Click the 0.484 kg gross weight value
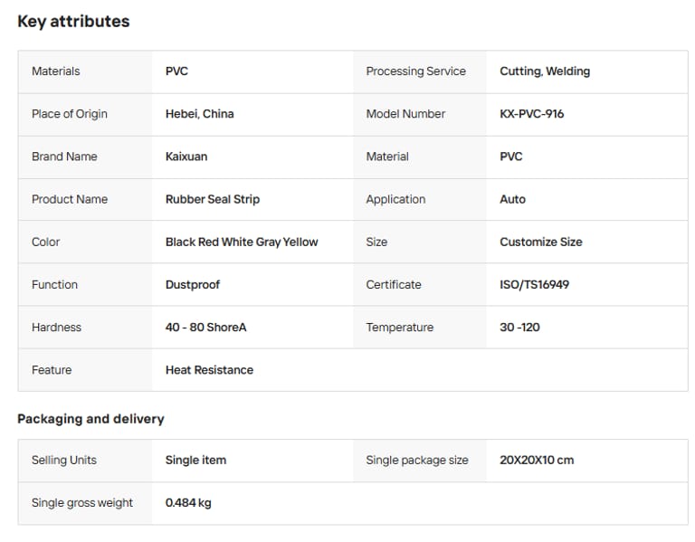This screenshot has height=542, width=695. coord(188,503)
